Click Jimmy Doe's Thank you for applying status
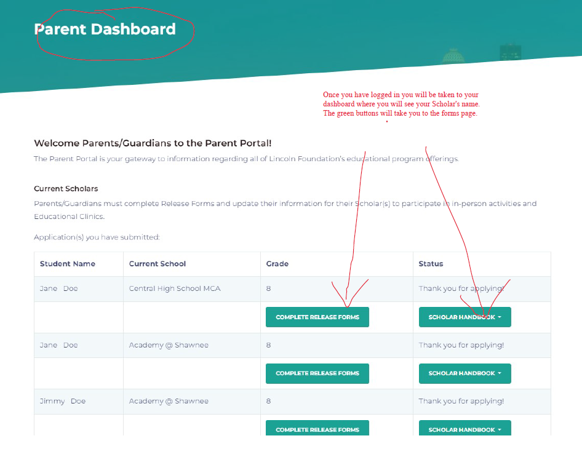The width and height of the screenshot is (582, 449). pyautogui.click(x=461, y=401)
